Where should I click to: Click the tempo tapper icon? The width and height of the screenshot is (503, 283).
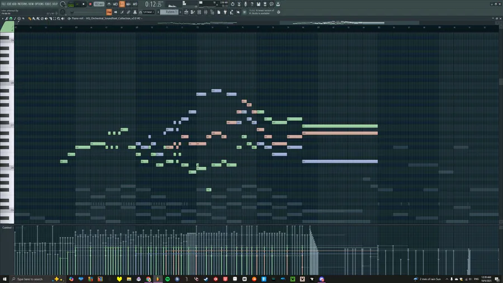click(231, 12)
